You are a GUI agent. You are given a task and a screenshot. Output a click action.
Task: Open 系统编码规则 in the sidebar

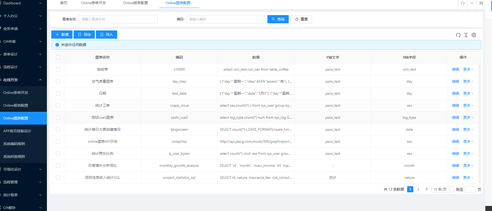pos(23,144)
